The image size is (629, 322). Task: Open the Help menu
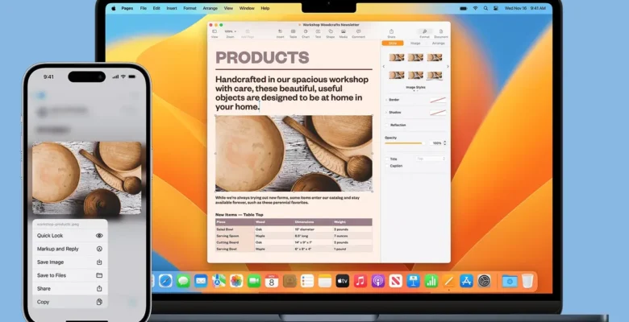pos(265,8)
